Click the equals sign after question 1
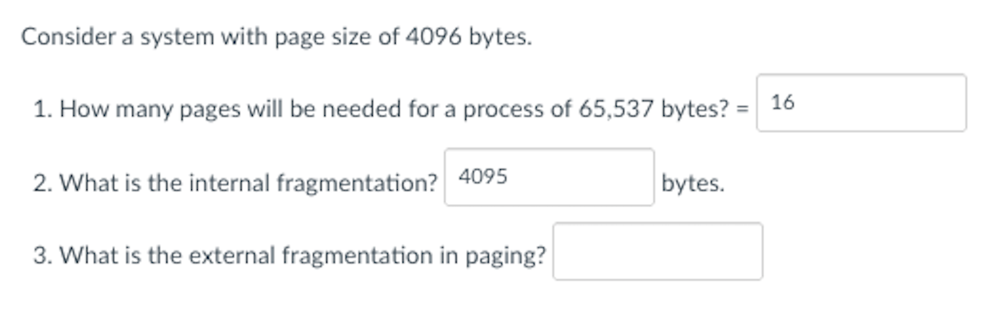994x317 pixels. point(743,109)
